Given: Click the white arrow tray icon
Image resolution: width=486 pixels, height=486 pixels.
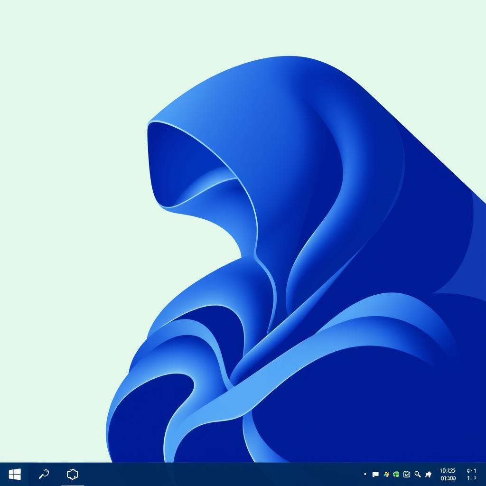Looking at the screenshot, I should pyautogui.click(x=429, y=474).
